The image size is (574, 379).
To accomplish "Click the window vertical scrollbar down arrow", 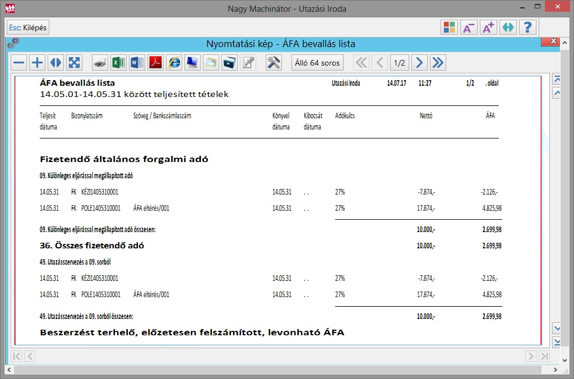I will (x=564, y=360).
